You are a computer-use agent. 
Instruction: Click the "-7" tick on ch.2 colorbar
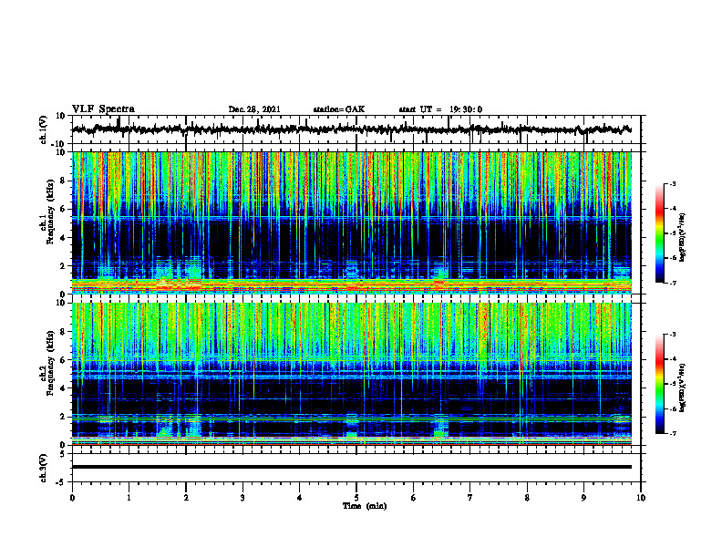(x=672, y=434)
